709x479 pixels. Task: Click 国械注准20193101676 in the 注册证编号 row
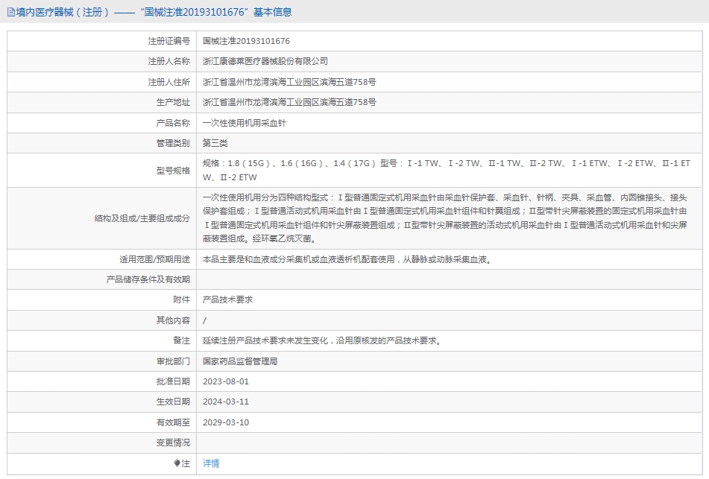[247, 41]
